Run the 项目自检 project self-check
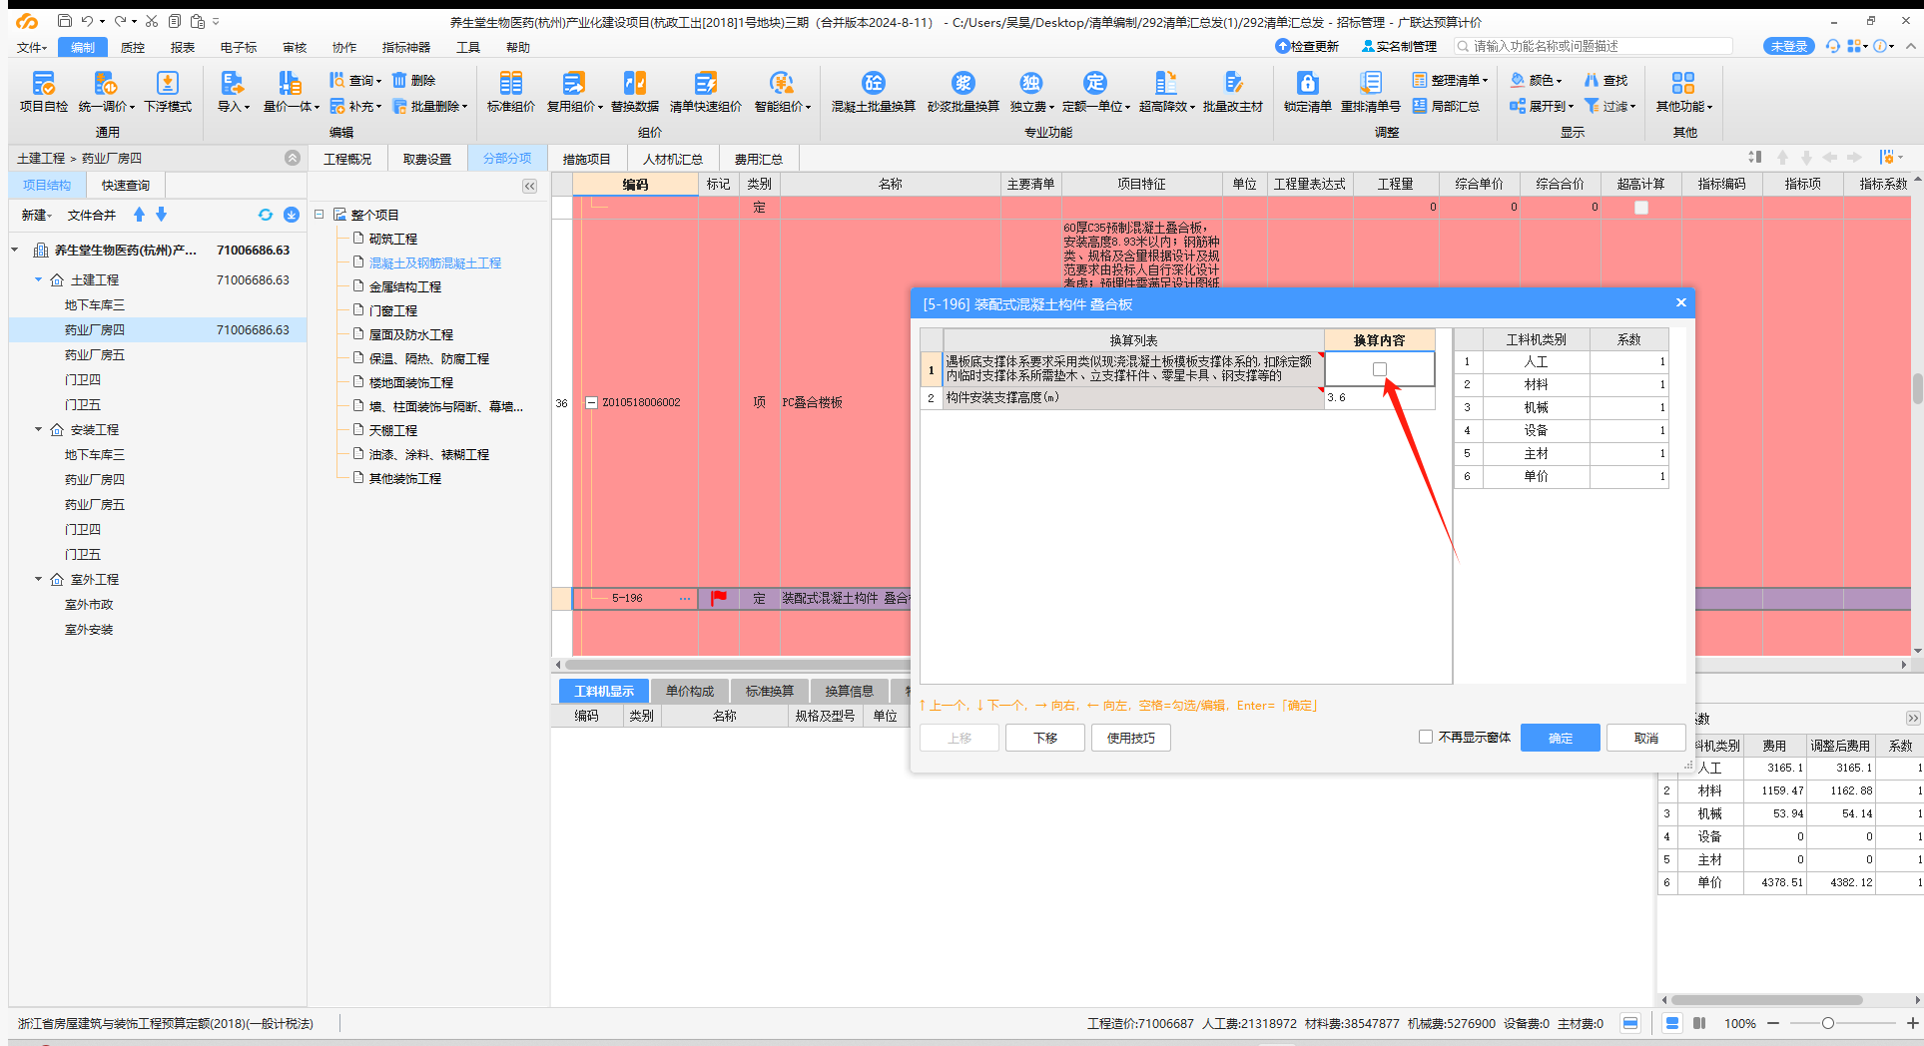The image size is (1924, 1046). coord(44,91)
